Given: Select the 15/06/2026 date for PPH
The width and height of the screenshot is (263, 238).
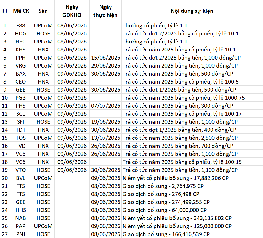Looking at the screenshot, I should pos(106,58).
